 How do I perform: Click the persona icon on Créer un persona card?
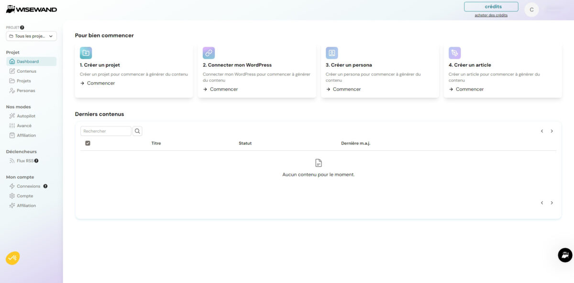point(331,53)
